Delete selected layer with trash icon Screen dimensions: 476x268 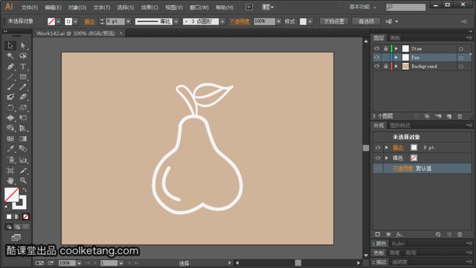[x=460, y=116]
